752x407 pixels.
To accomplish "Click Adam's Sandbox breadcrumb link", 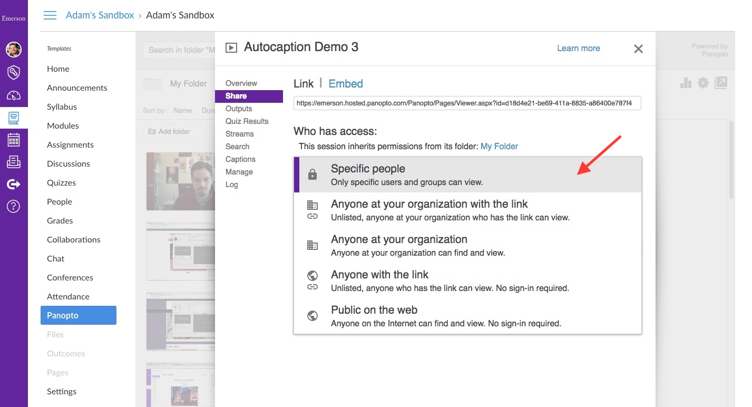I will coord(100,15).
